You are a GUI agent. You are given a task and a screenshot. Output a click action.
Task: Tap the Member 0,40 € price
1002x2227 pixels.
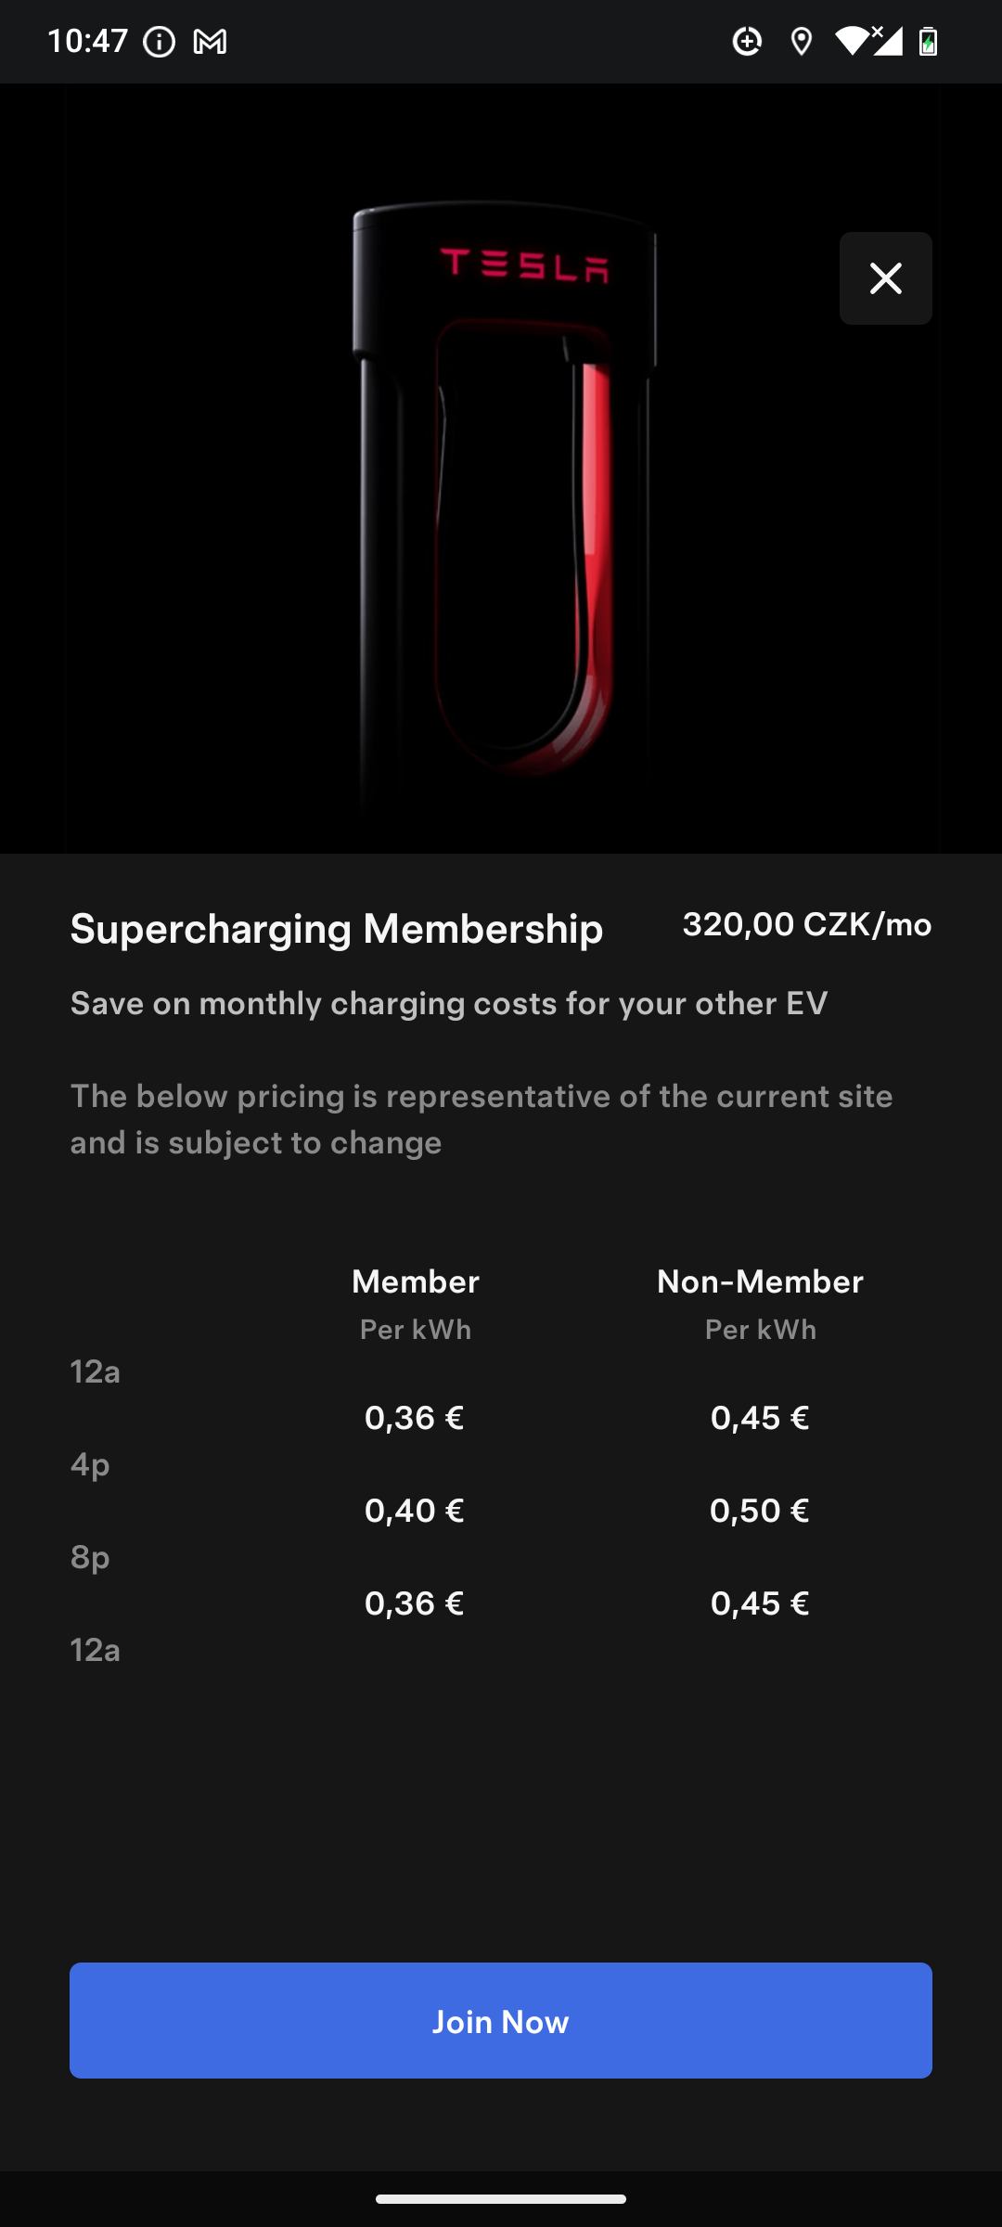414,1511
